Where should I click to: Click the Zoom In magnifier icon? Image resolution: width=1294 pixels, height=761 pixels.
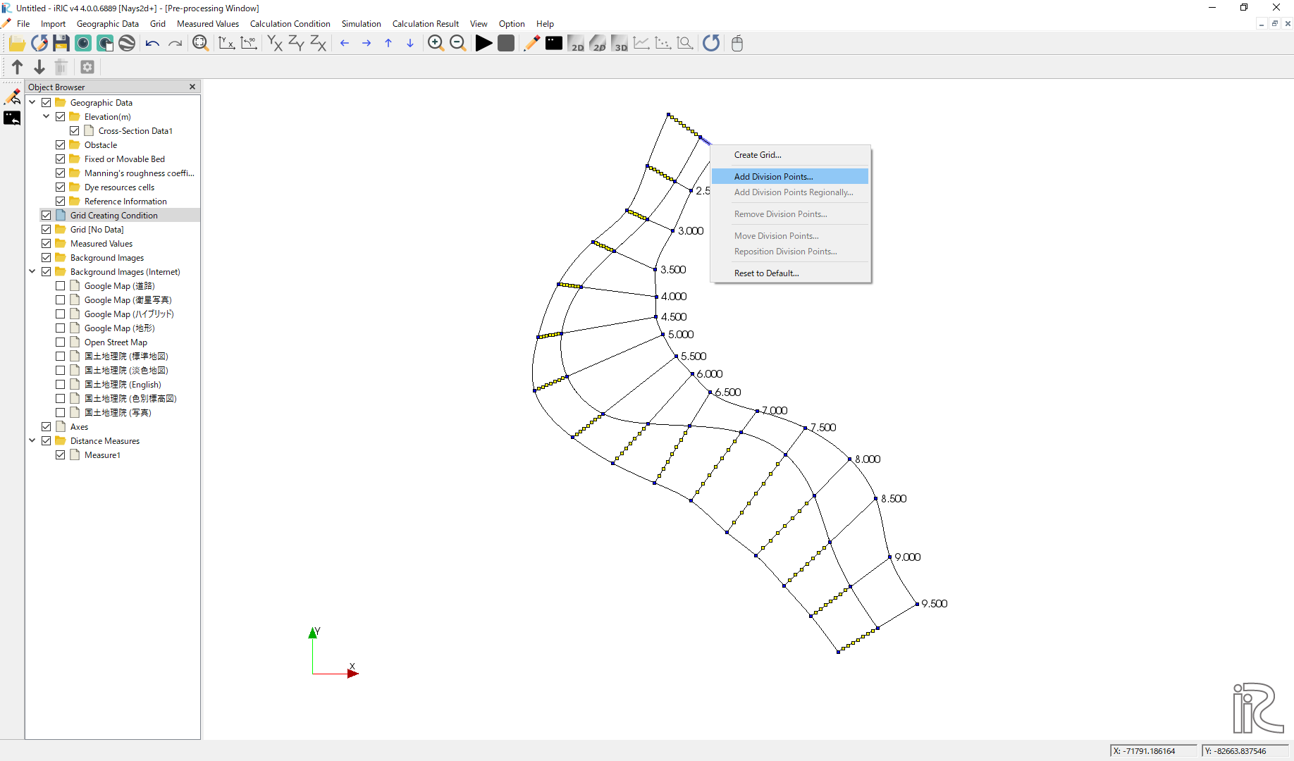point(436,44)
